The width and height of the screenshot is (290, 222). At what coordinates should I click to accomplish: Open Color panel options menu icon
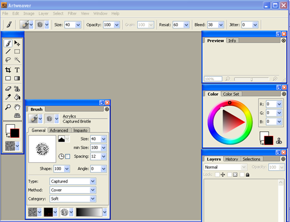click(x=284, y=94)
